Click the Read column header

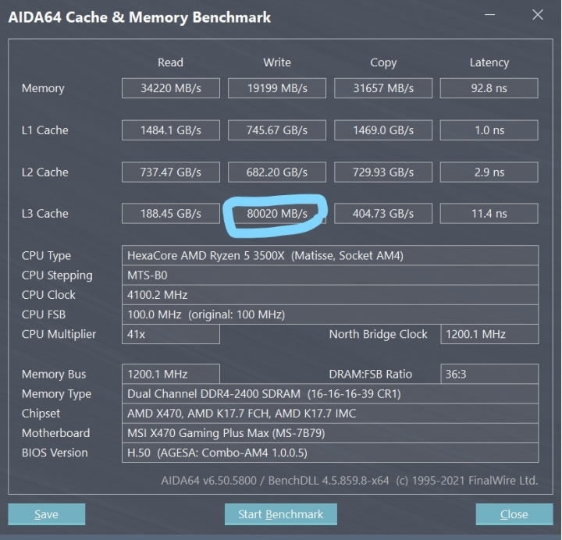tap(171, 62)
